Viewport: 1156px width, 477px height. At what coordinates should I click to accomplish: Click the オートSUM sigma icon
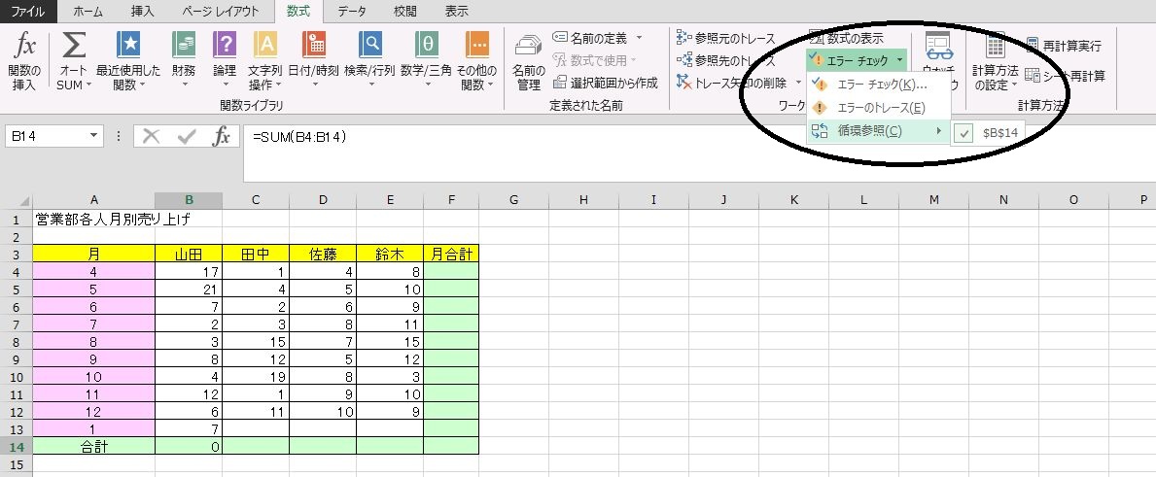coord(74,47)
